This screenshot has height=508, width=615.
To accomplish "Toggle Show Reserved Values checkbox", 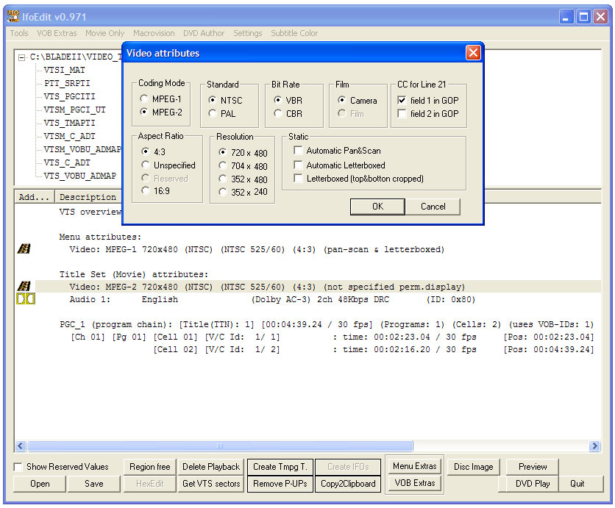I will pos(18,467).
